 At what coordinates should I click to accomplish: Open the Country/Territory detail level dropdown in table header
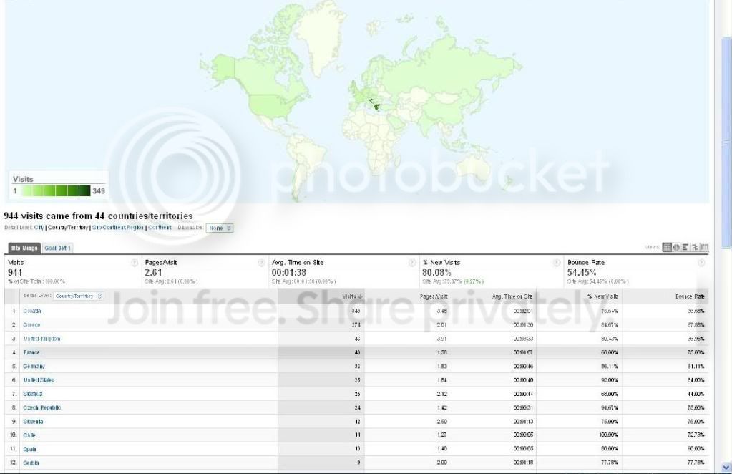click(78, 296)
